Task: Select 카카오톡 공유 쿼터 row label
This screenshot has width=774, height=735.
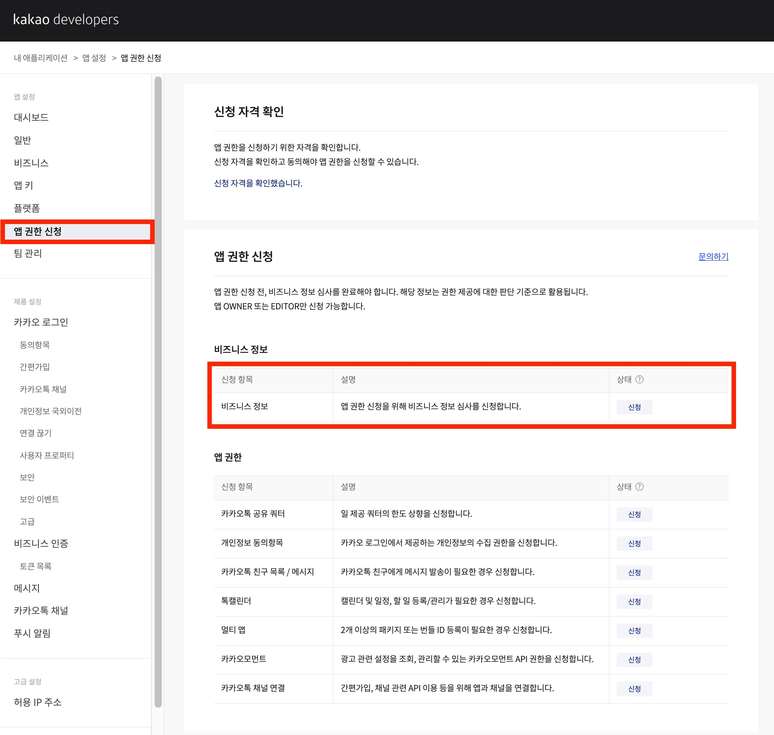Action: [253, 513]
